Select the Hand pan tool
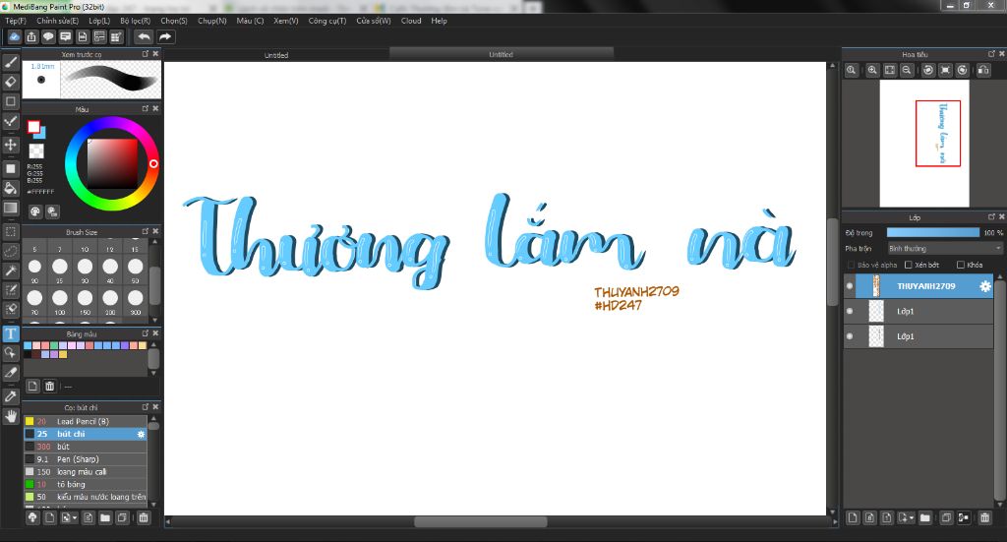The image size is (1007, 542). pos(11,416)
